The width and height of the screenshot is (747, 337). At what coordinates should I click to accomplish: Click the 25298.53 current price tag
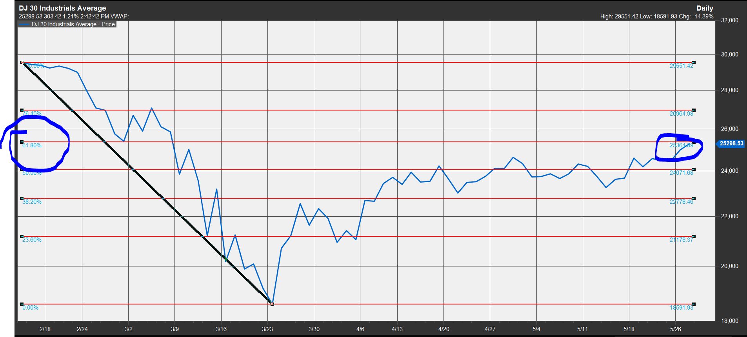[x=731, y=143]
